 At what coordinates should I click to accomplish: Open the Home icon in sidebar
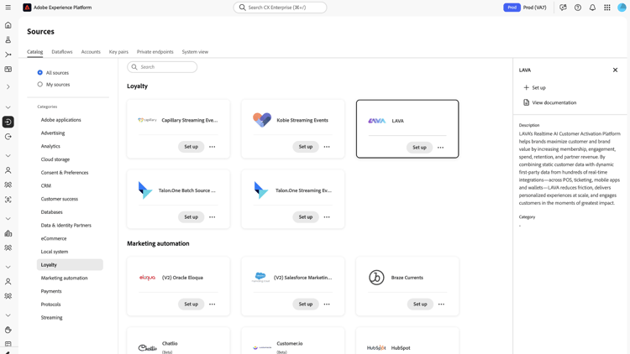(8, 25)
